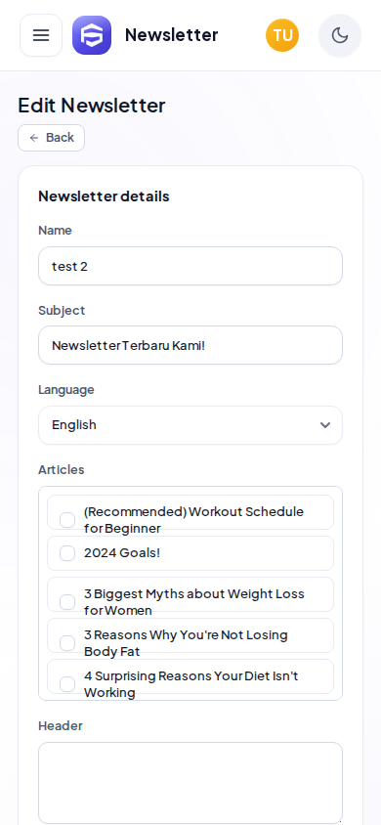381x825 pixels.
Task: Check the Workout Schedule for Beginner article
Action: tap(67, 520)
